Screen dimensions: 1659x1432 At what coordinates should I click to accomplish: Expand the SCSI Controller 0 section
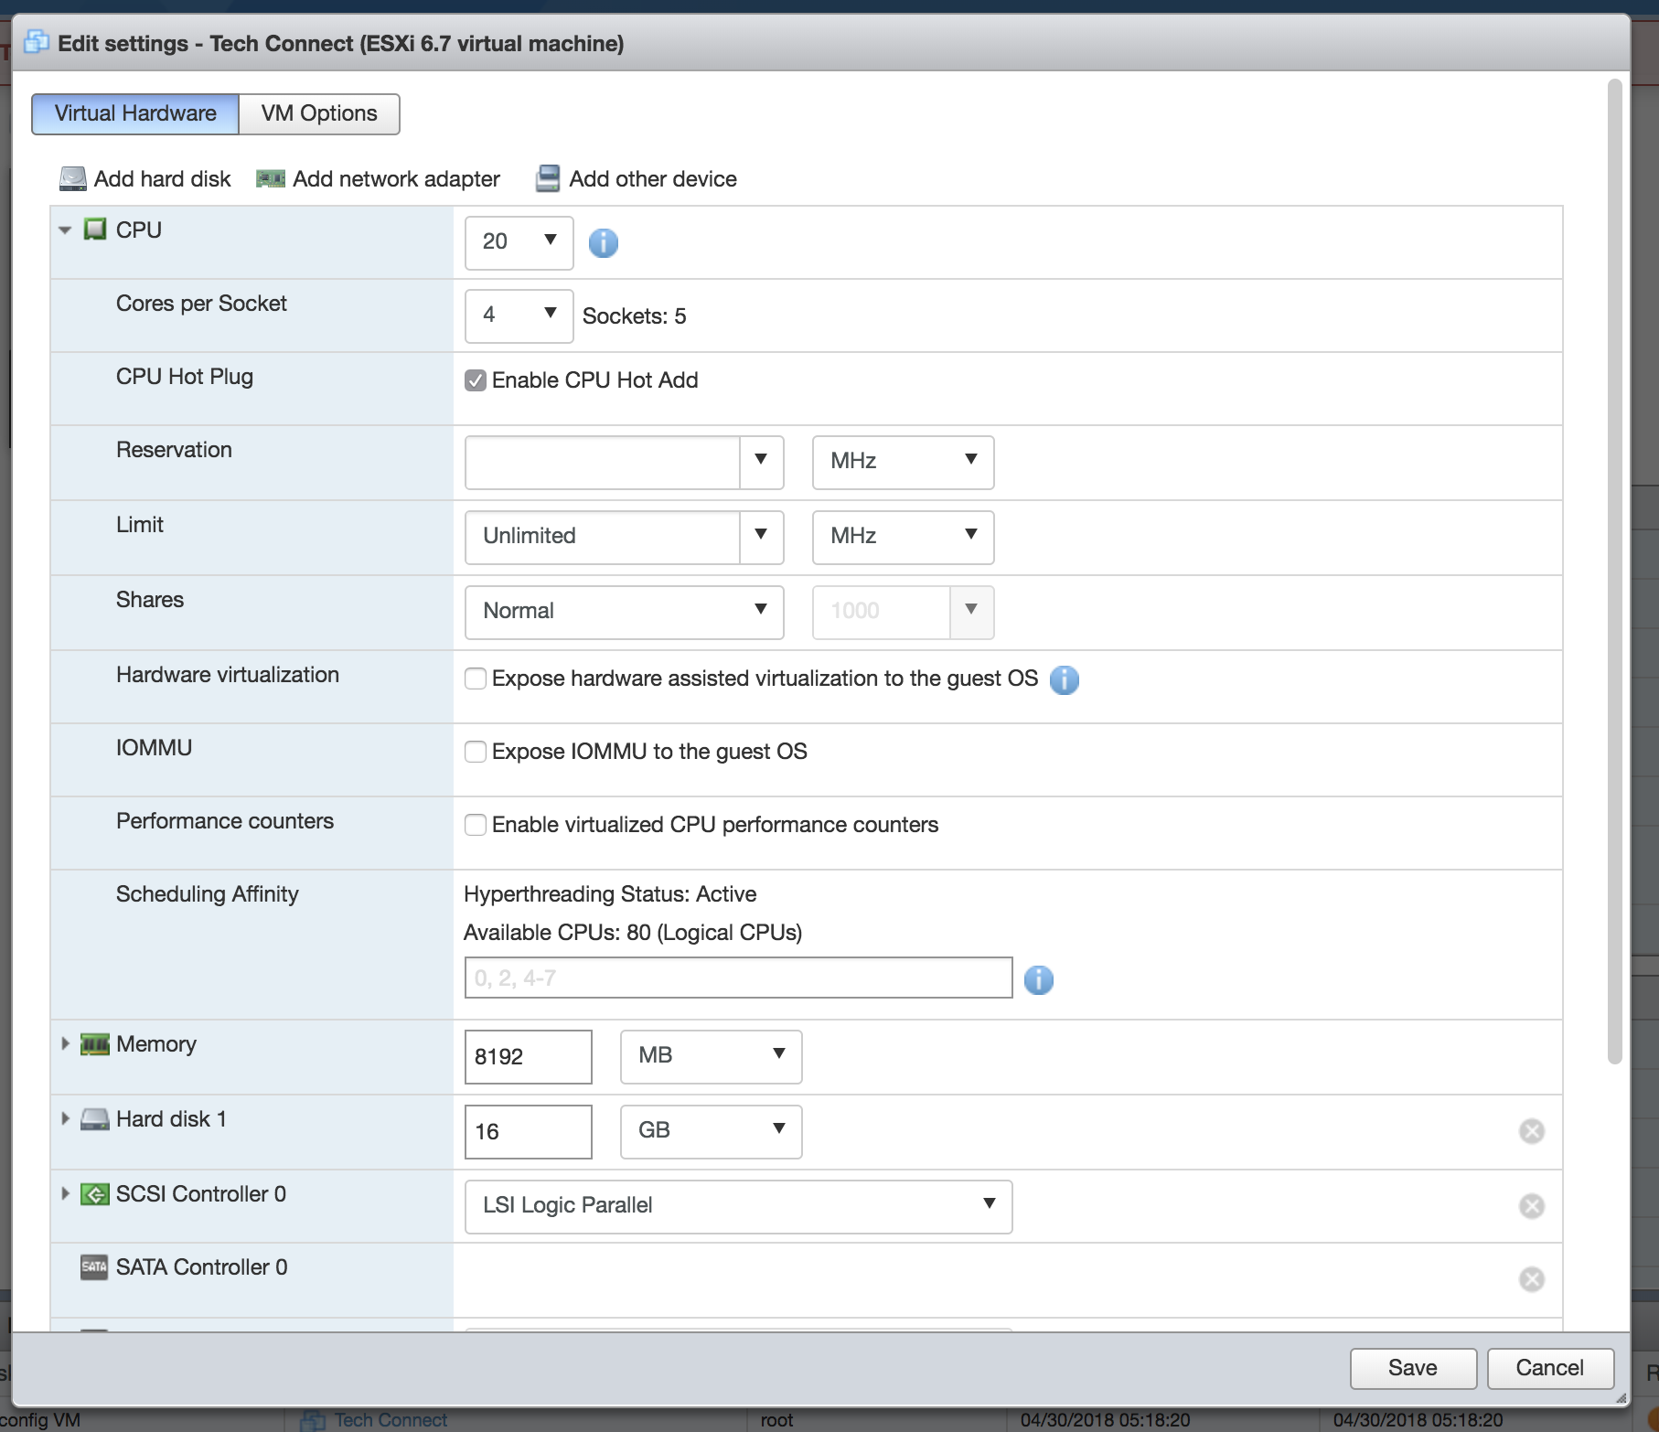coord(65,1193)
